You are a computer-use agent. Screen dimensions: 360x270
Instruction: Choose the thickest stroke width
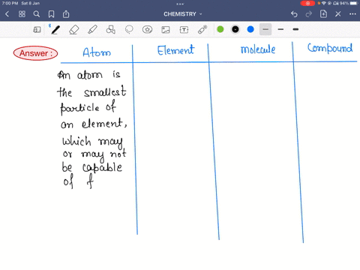[295, 29]
